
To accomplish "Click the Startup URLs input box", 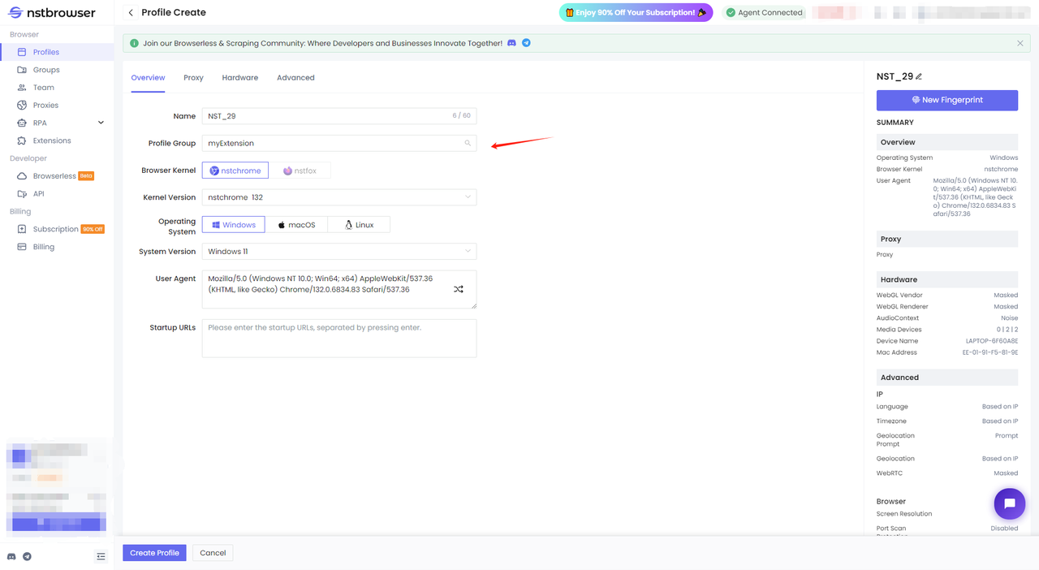I will point(339,338).
